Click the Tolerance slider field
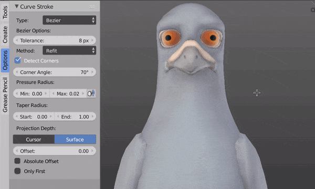Image resolution: width=315 pixels, height=189 pixels. click(x=55, y=40)
